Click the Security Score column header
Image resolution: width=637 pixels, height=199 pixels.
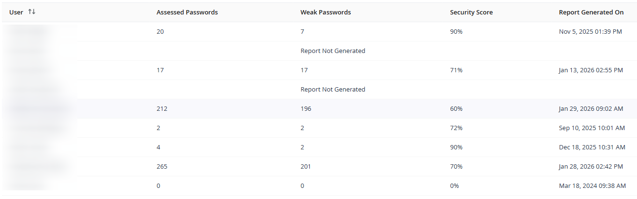(x=471, y=12)
